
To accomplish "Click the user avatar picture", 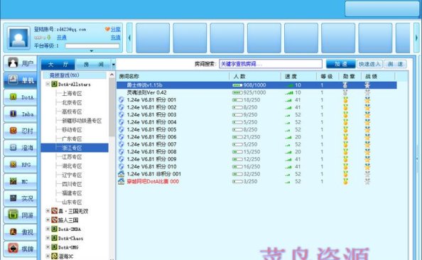I will coord(18,38).
